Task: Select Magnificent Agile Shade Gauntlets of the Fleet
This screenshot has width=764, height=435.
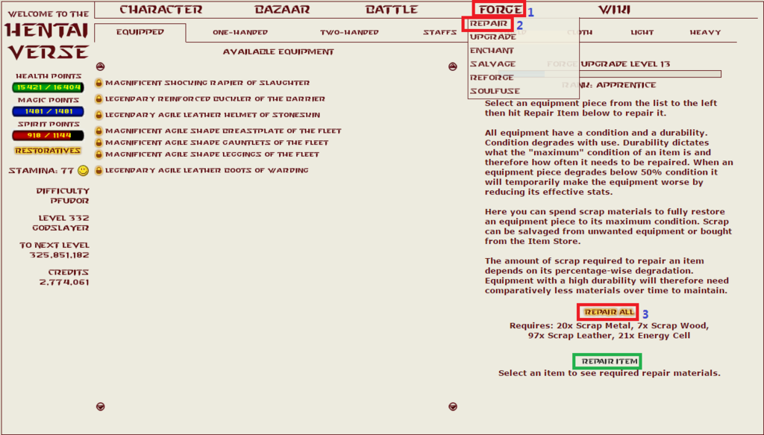Action: click(x=217, y=143)
